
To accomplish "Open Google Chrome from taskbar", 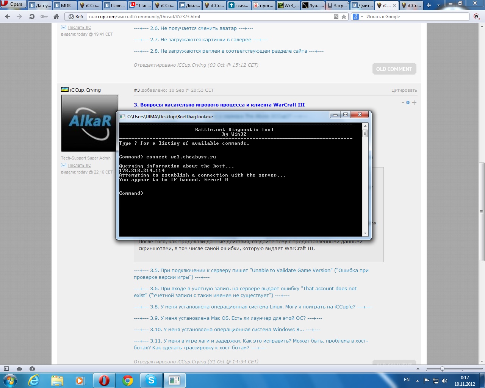I will pyautogui.click(x=128, y=380).
